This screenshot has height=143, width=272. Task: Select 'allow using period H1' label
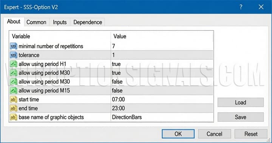(42, 64)
